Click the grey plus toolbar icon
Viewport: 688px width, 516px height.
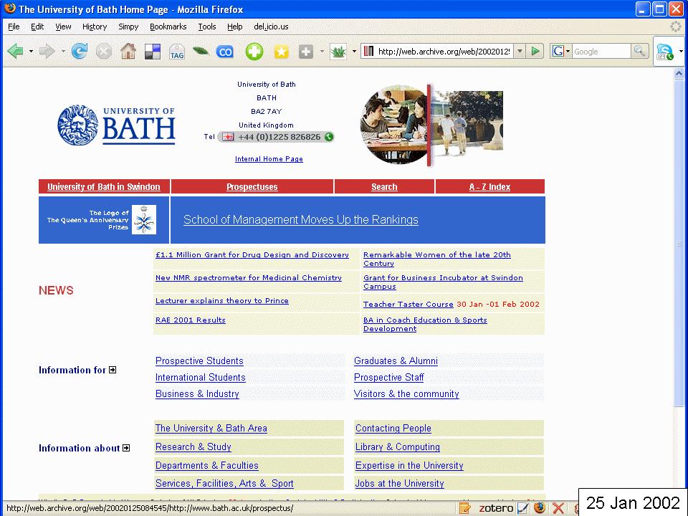point(306,52)
